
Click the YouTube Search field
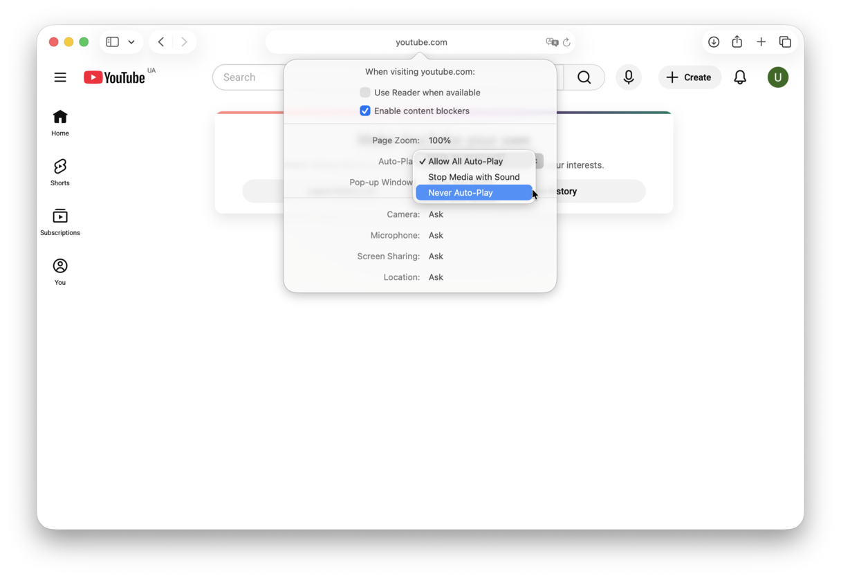(x=249, y=77)
